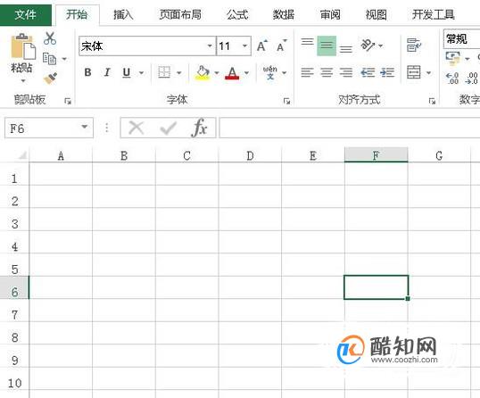Open the 公式 ribbon tab
Viewport: 480px width, 398px height.
[x=237, y=14]
